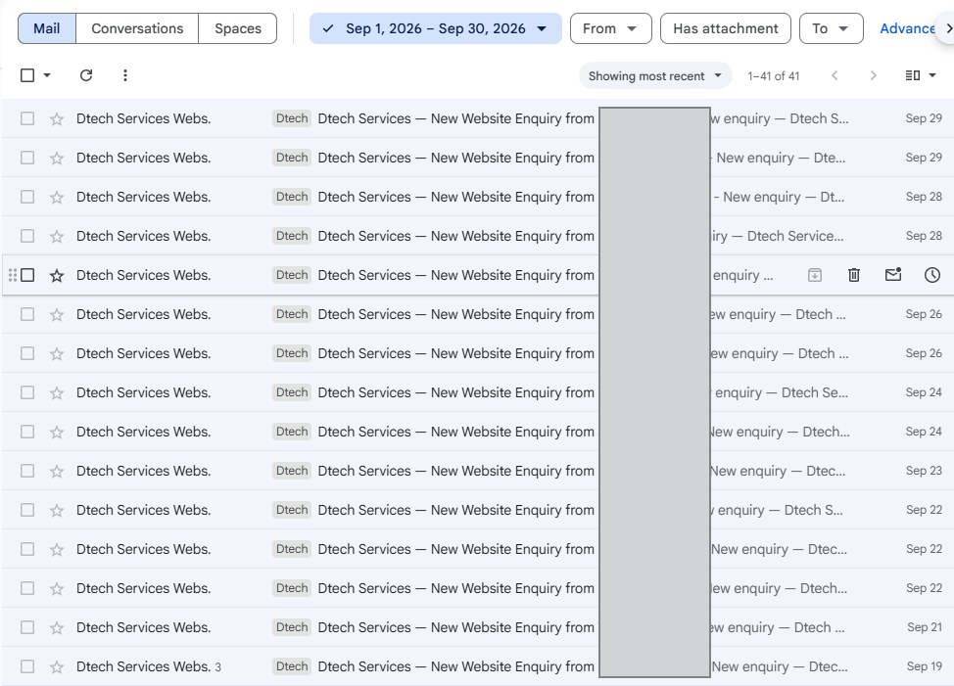
Task: Open split pane mode dropdown arrow
Action: (932, 75)
